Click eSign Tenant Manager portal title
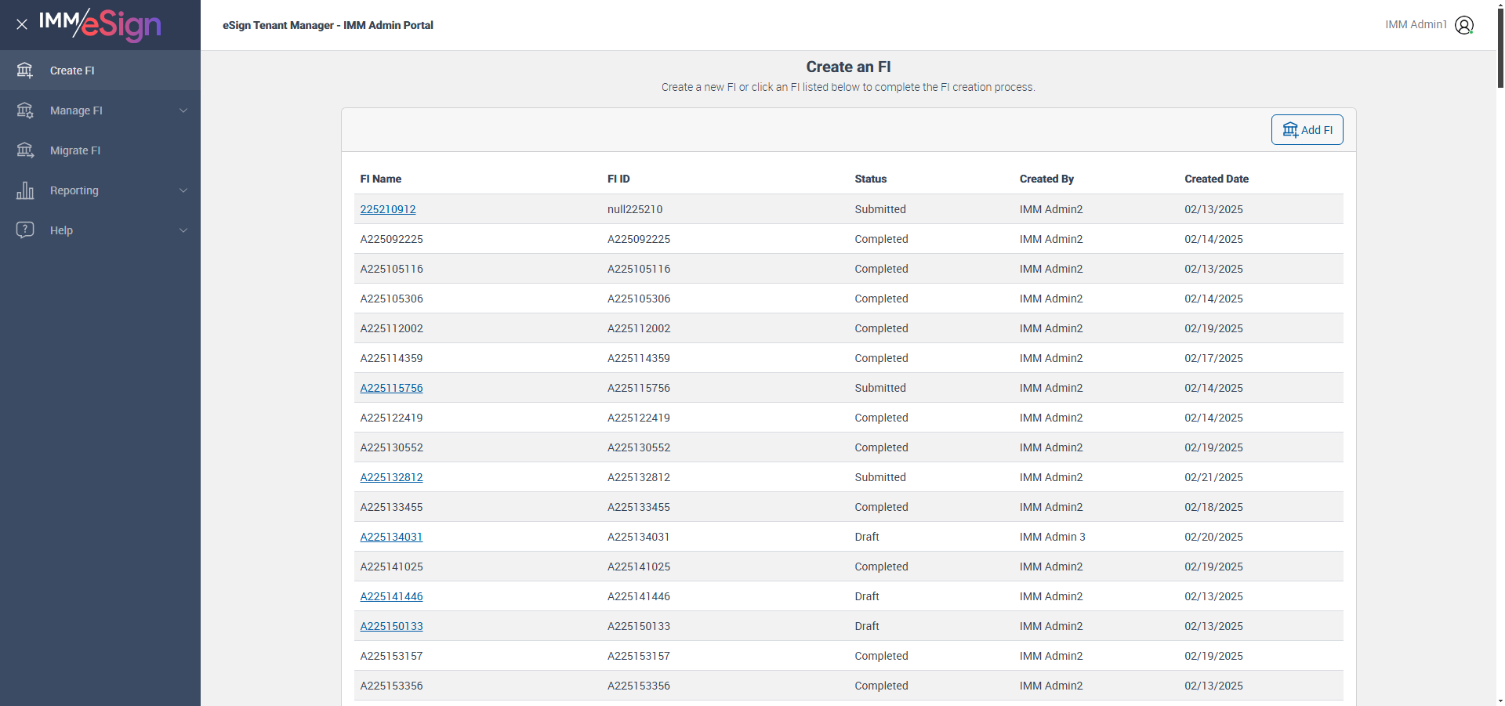Screen dimensions: 1505x706 coord(328,25)
